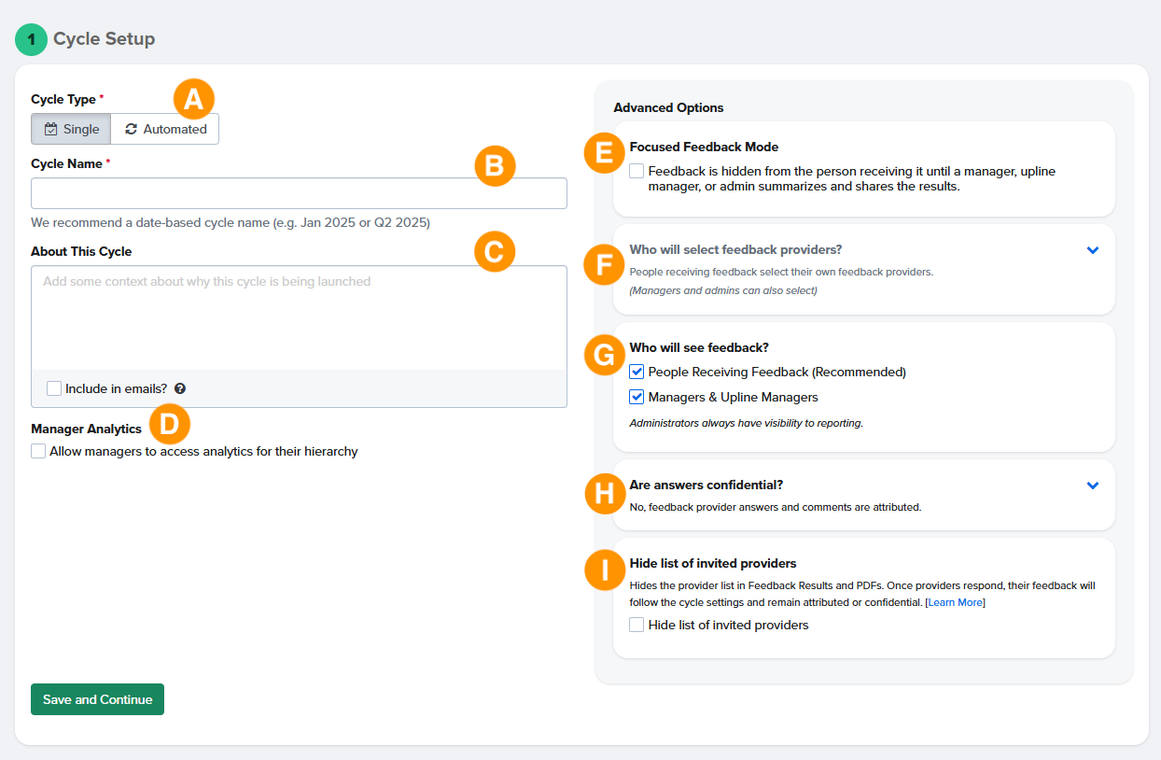Screen dimensions: 1161x760
Task: Allow managers to access hierarchy analytics
Action: pos(38,451)
